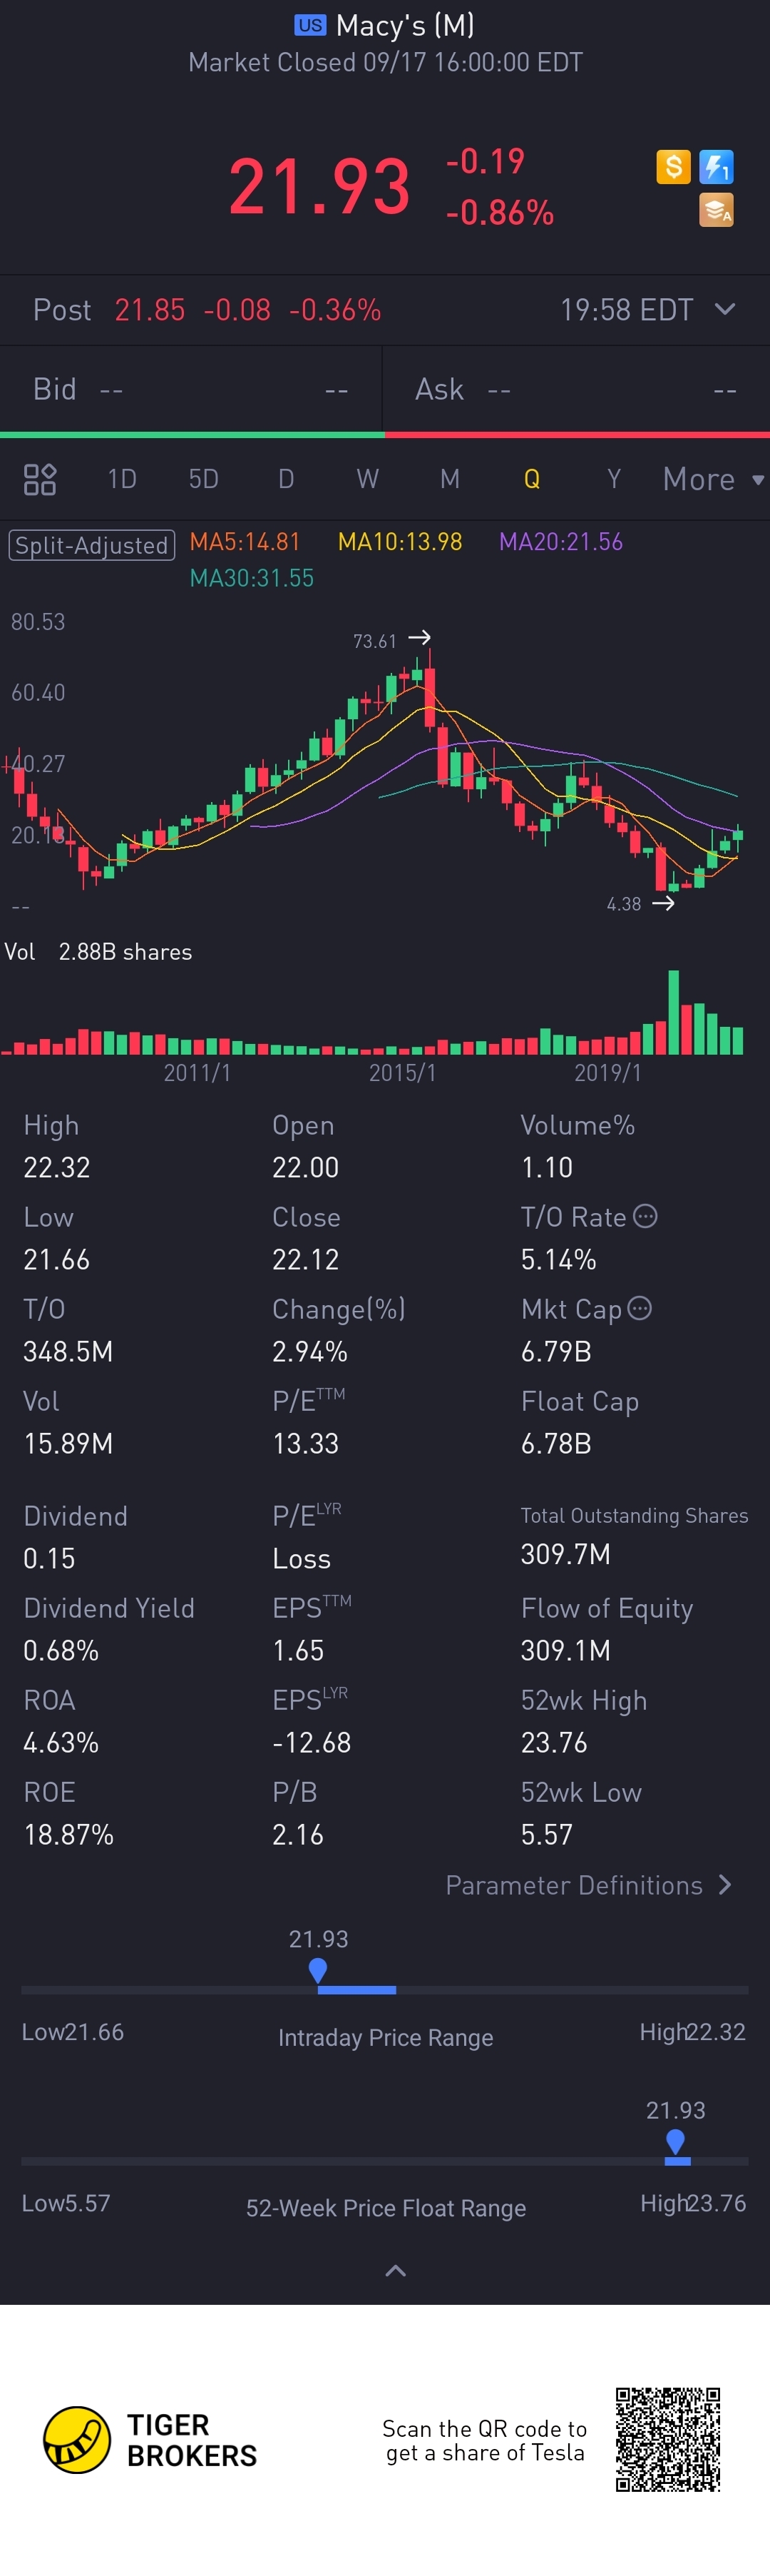Screen dimensions: 770x2576
Task: Tap the info icon beside Mkt Cap
Action: (x=640, y=1308)
